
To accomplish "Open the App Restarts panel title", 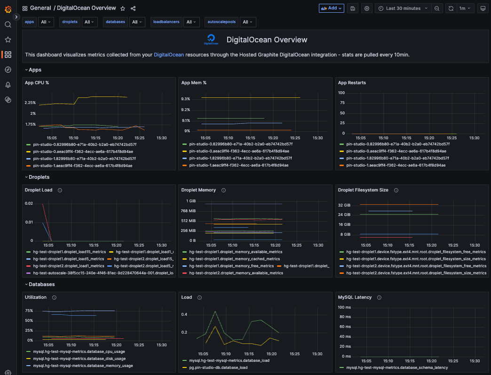I will coord(352,83).
